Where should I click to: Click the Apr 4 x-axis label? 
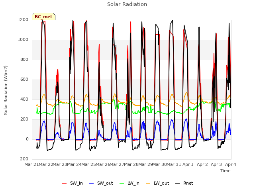pos(231,164)
